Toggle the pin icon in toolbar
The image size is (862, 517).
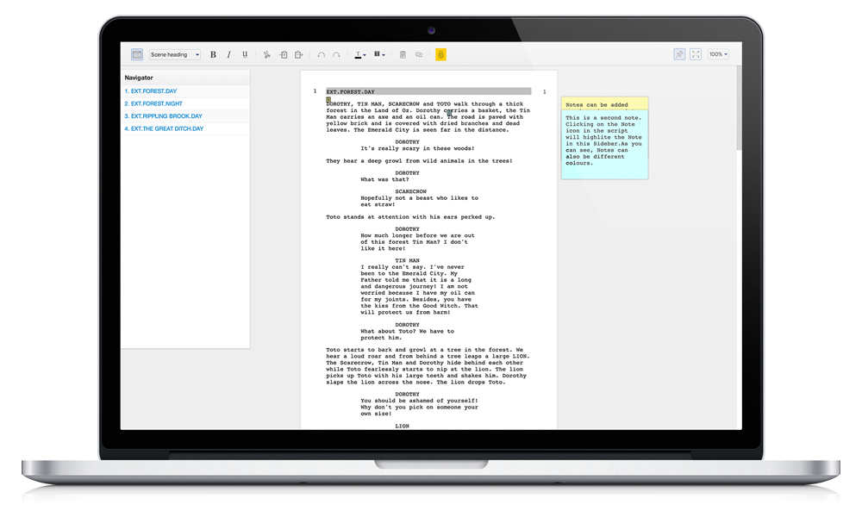click(x=679, y=53)
